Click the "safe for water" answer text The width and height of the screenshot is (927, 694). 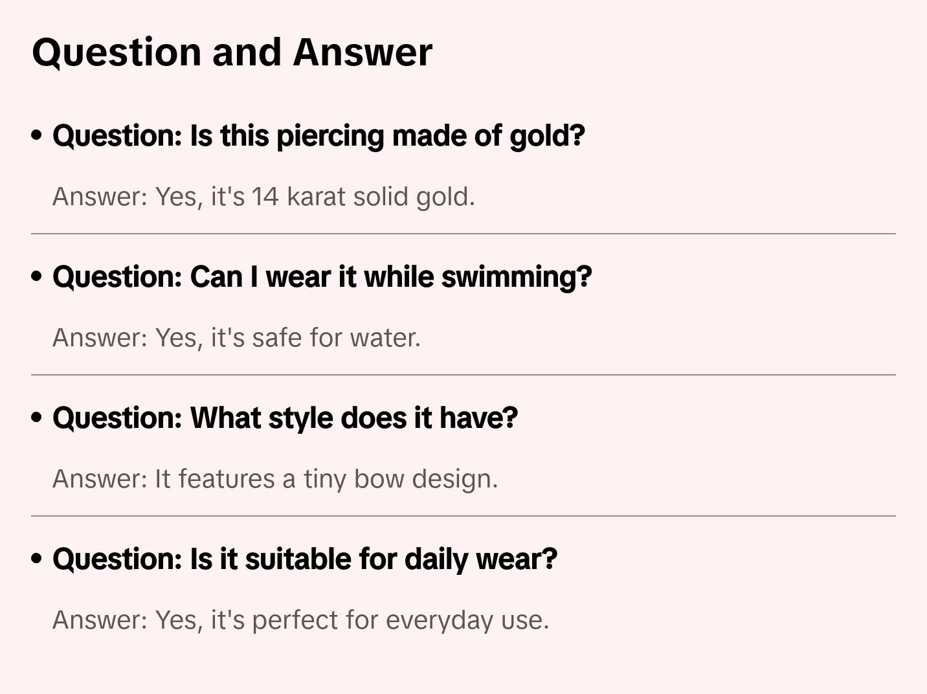pyautogui.click(x=336, y=338)
